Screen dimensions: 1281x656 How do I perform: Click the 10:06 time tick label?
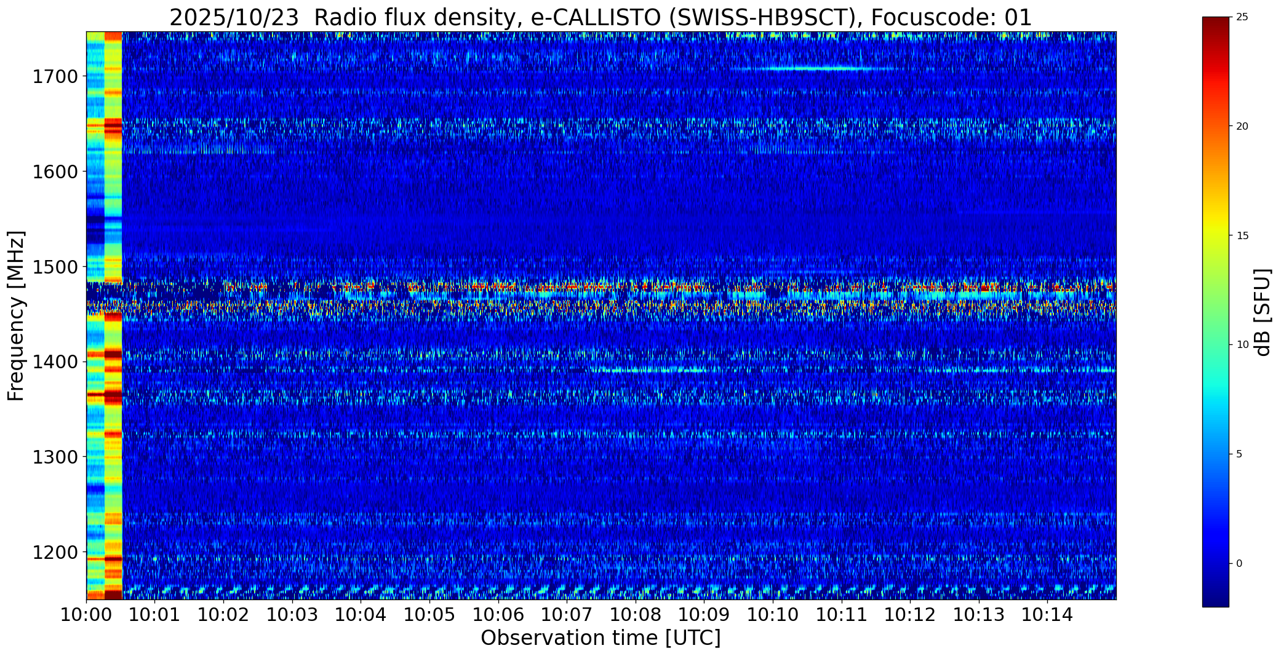(x=498, y=615)
